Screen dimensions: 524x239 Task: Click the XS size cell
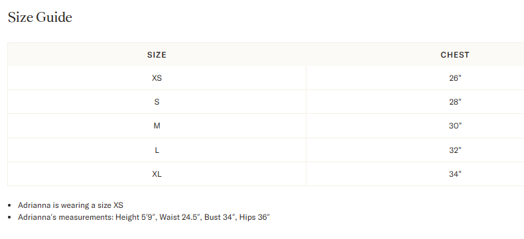coord(157,78)
